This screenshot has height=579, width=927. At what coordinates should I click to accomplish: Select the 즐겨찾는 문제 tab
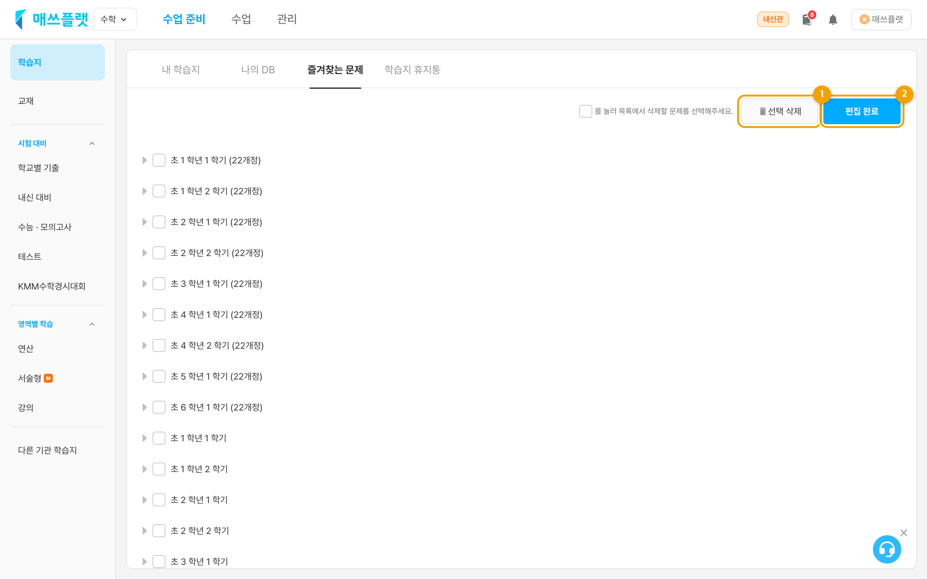pos(335,70)
